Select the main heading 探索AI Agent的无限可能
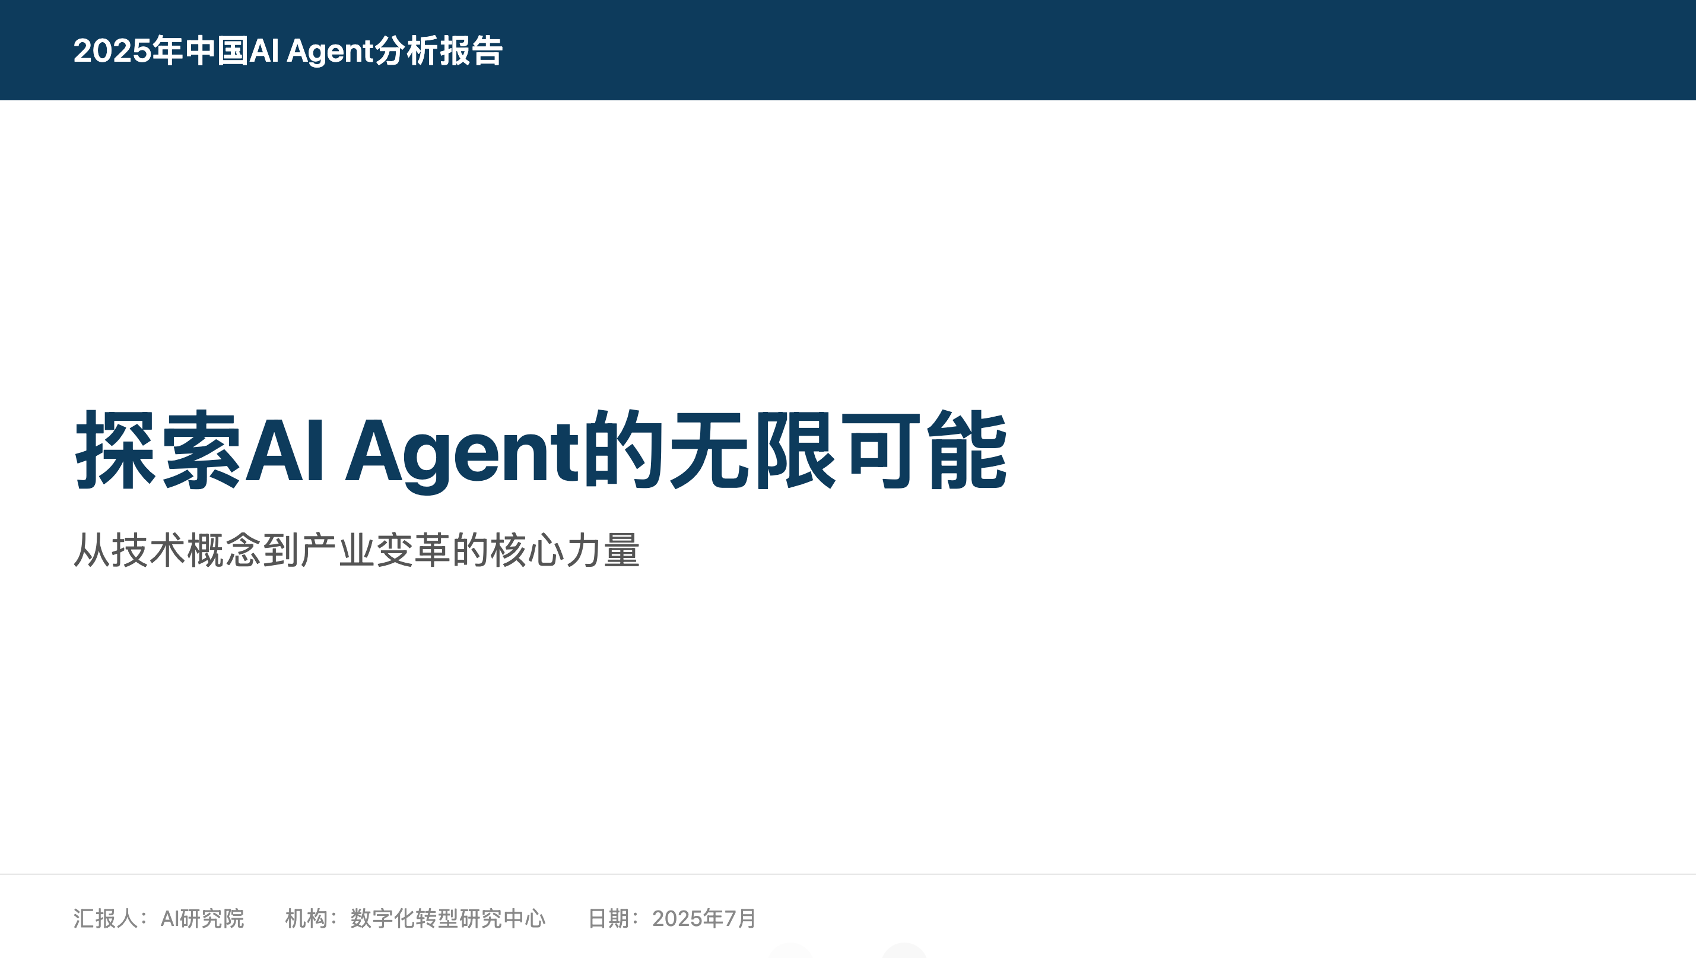The height and width of the screenshot is (958, 1696). click(x=541, y=451)
